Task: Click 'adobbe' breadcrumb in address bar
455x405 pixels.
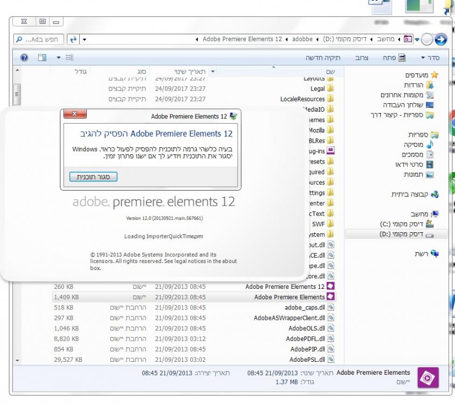Action: 302,39
